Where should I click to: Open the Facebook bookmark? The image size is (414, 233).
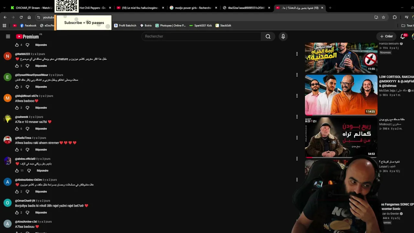pyautogui.click(x=28, y=26)
